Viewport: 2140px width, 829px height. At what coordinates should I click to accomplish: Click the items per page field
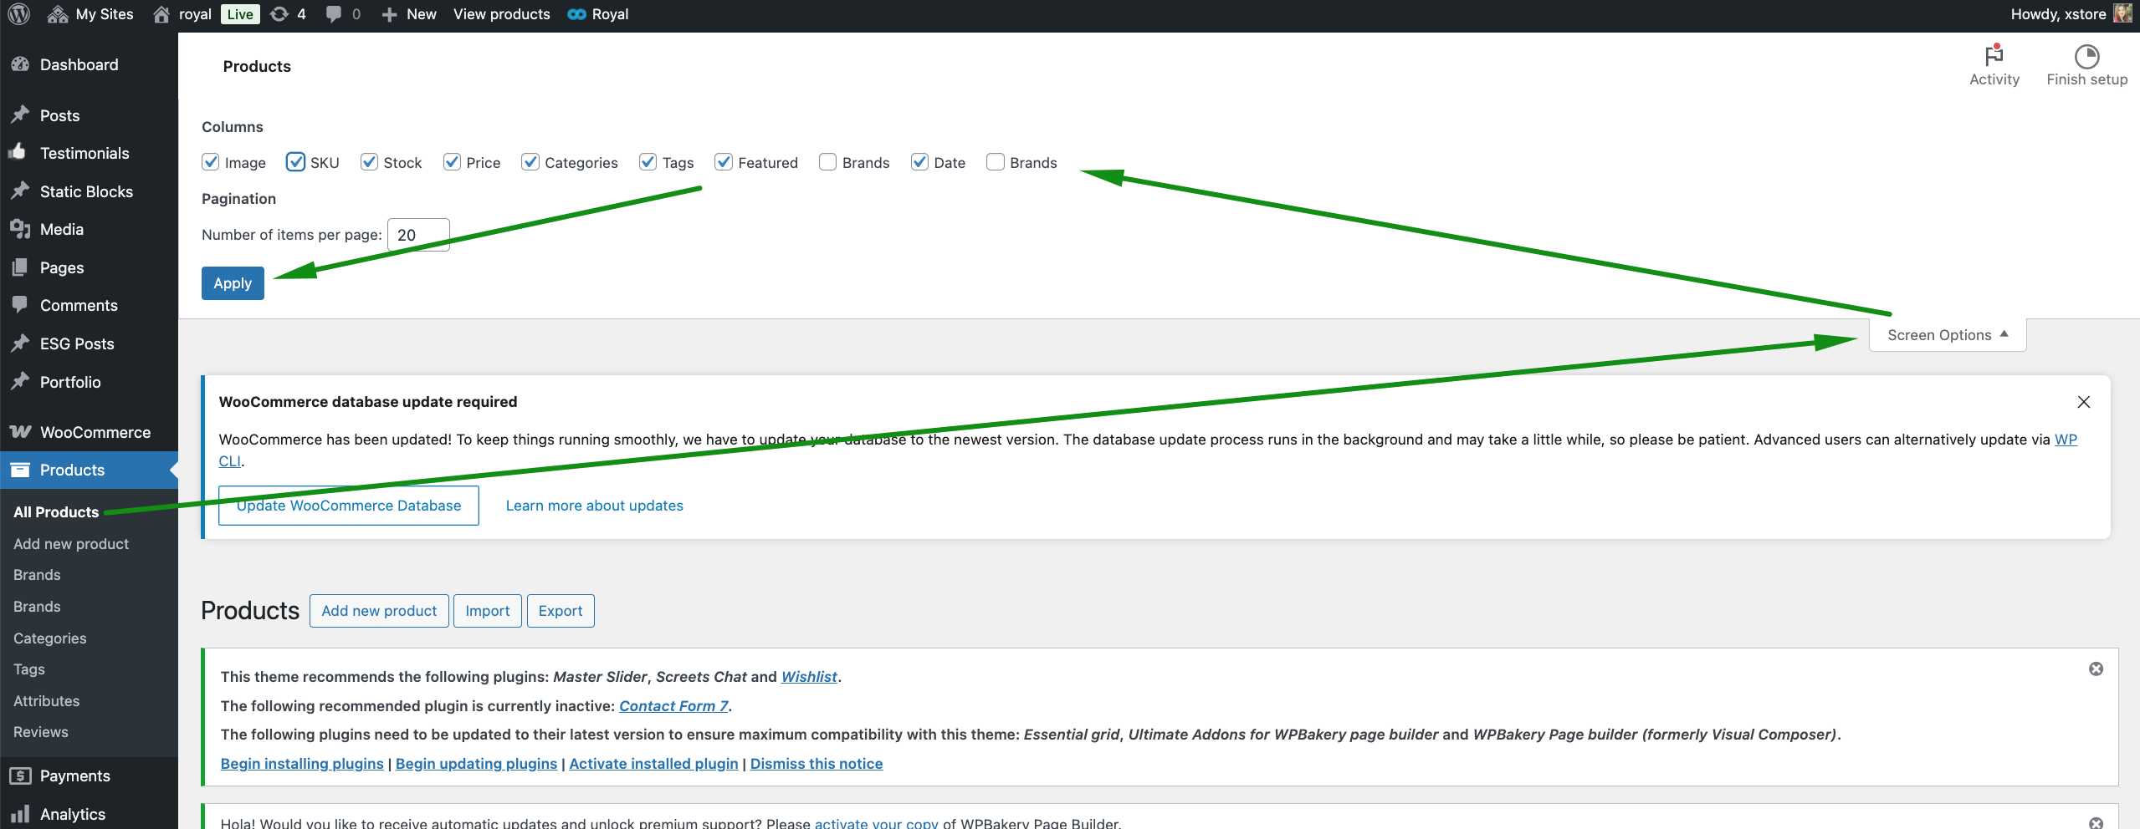click(418, 235)
